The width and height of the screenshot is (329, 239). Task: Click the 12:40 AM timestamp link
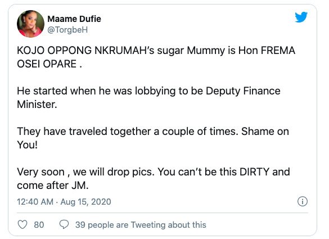(35, 202)
